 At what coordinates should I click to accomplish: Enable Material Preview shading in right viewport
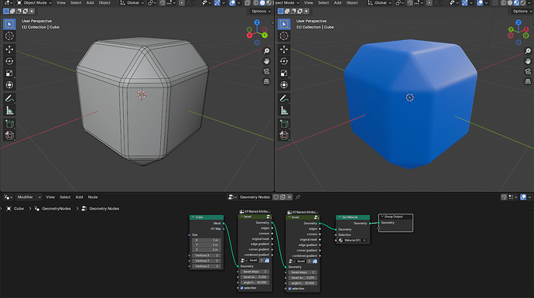click(x=516, y=3)
